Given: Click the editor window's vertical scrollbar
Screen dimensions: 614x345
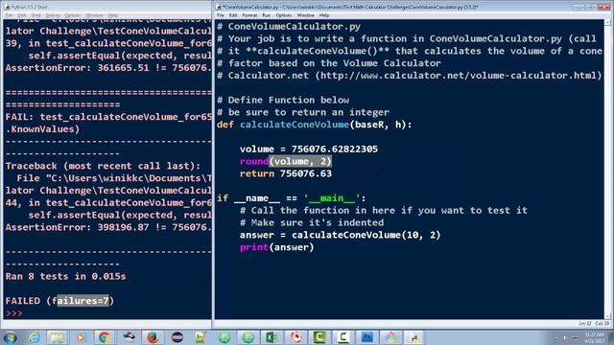Looking at the screenshot, I should 607,169.
